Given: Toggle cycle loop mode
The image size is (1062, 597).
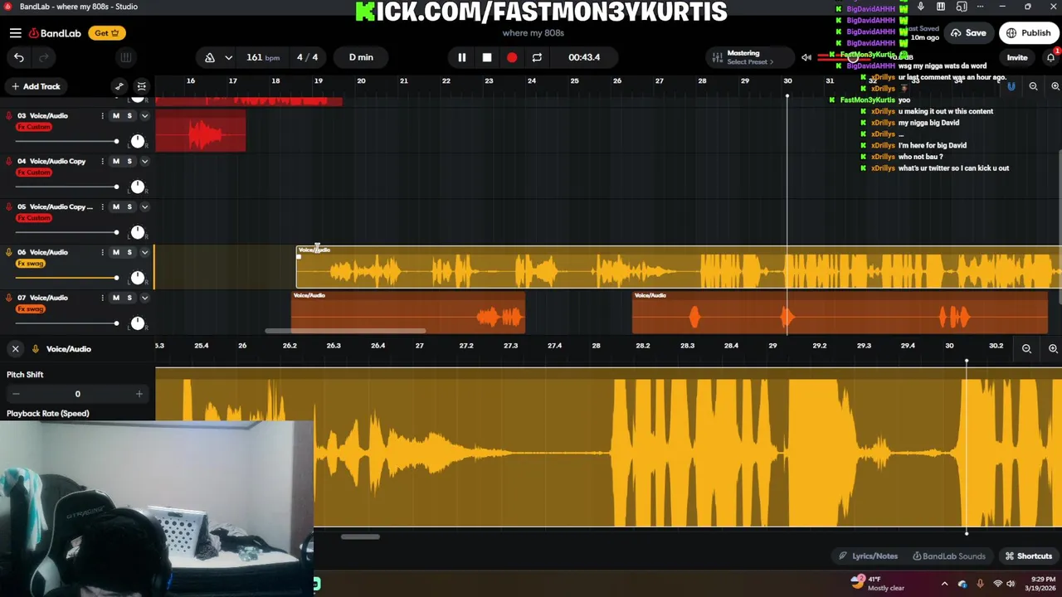Looking at the screenshot, I should tap(537, 57).
